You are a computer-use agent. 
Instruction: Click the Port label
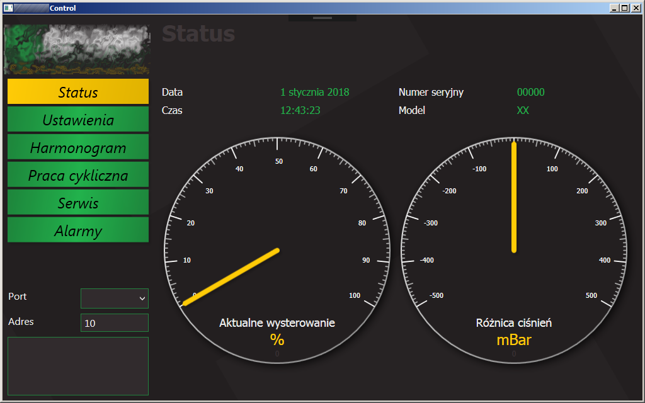click(17, 296)
